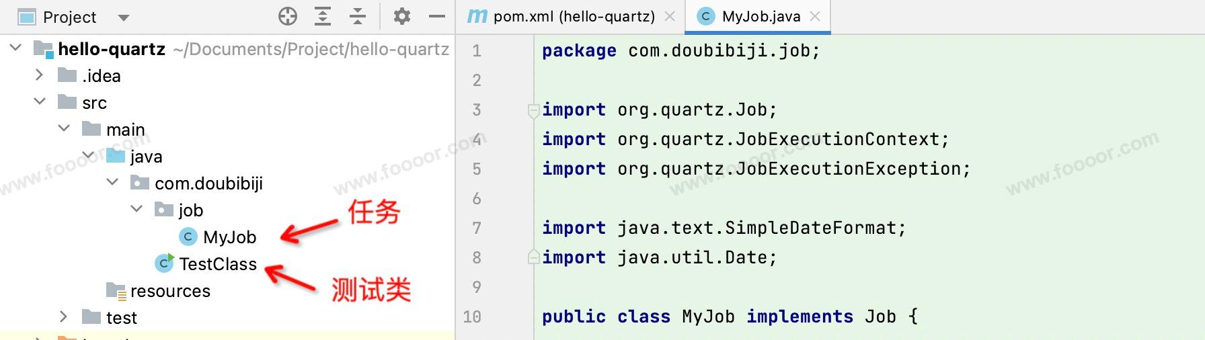This screenshot has width=1205, height=340.
Task: Click the Maven icon on pom.xml tab
Action: click(x=477, y=16)
